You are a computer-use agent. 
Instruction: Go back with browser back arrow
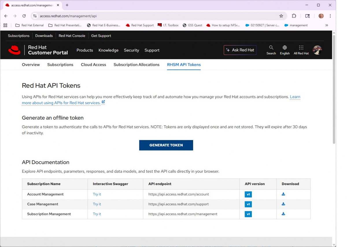pyautogui.click(x=6, y=16)
